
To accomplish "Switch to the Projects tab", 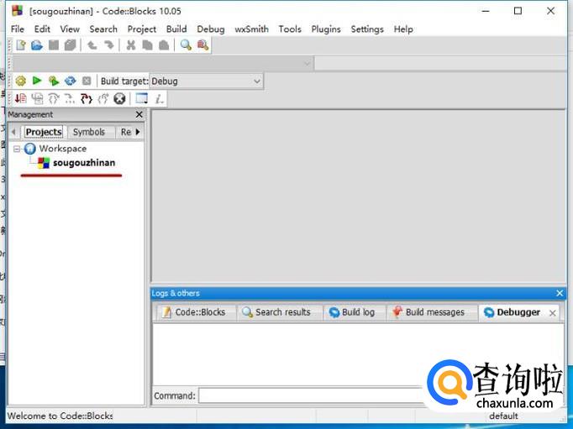I will (x=44, y=132).
